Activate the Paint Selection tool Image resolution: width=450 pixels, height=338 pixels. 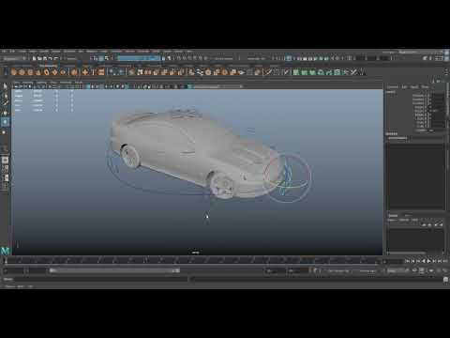(5, 103)
